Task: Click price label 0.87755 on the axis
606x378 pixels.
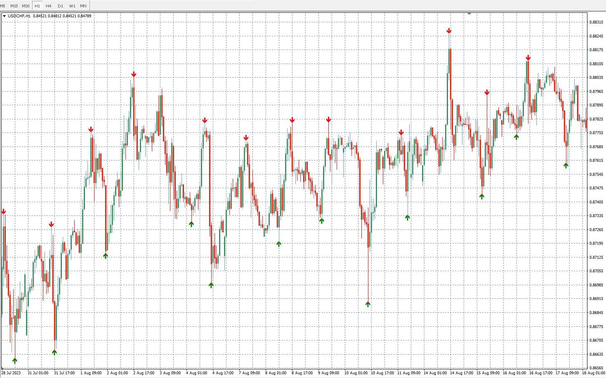Action: click(596, 133)
